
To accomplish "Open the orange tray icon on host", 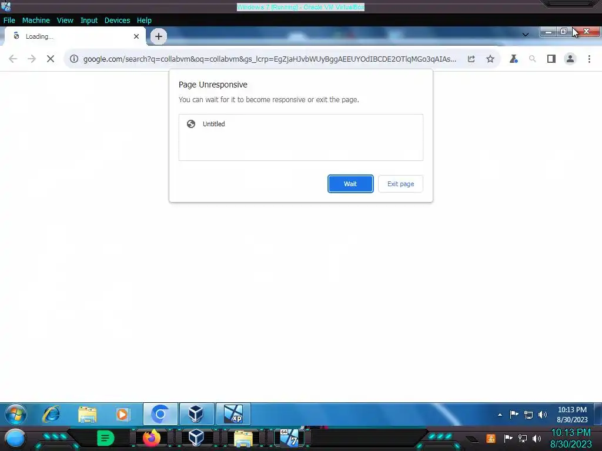I will [x=491, y=438].
